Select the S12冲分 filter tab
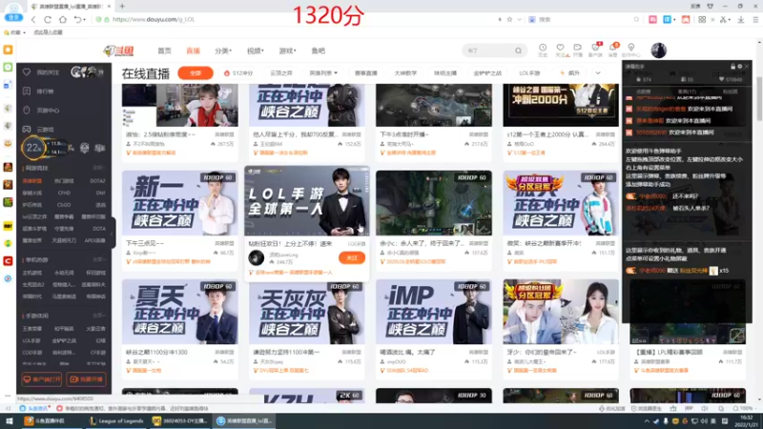 (x=238, y=73)
